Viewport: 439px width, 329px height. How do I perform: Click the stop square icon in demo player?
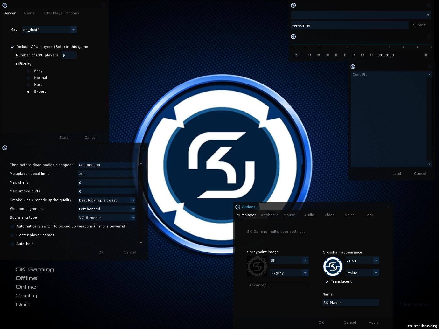(x=426, y=55)
